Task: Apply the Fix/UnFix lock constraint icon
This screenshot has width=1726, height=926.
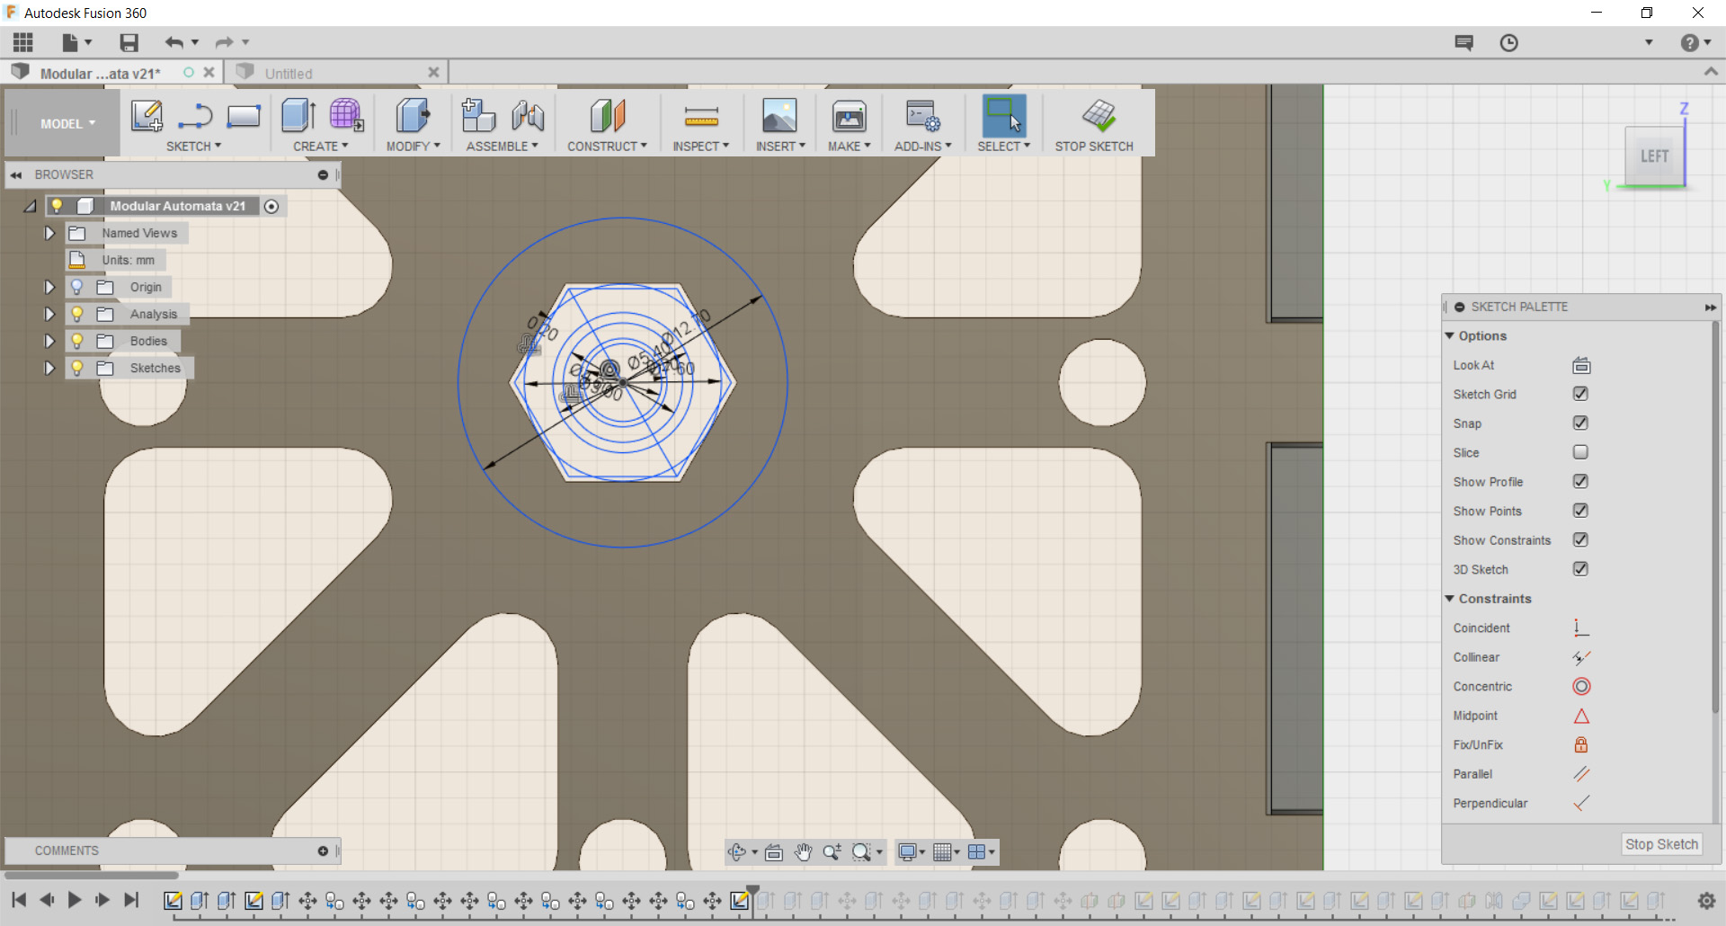Action: pos(1581,745)
